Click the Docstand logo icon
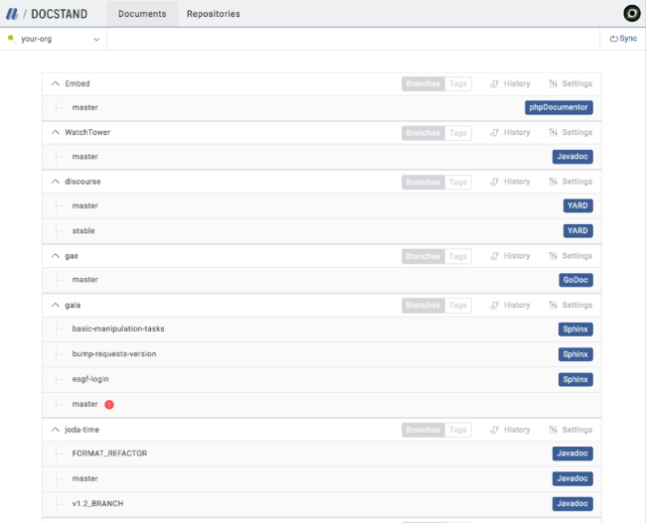Screen dimensions: 646x523 click(x=12, y=14)
